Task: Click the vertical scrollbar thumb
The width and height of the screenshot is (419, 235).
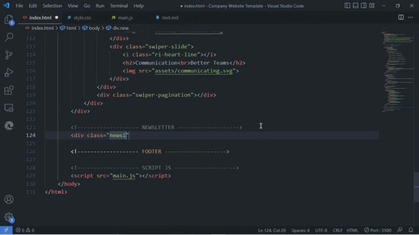Action: click(416, 187)
